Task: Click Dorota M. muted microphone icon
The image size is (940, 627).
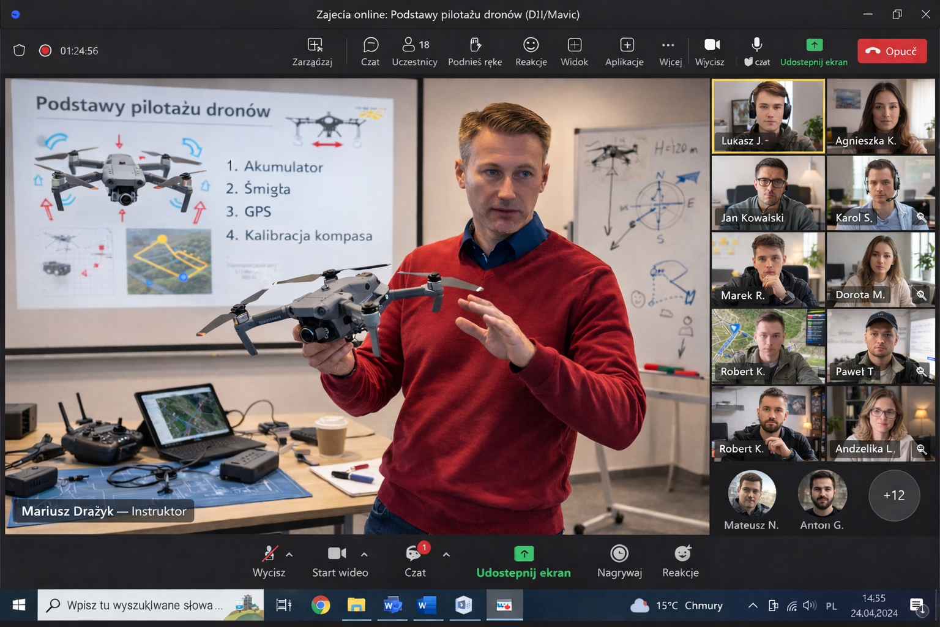Action: coord(920,295)
